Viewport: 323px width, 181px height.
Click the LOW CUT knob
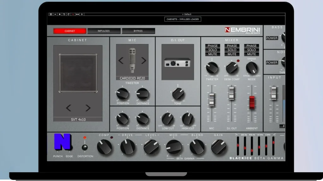pos(167,119)
